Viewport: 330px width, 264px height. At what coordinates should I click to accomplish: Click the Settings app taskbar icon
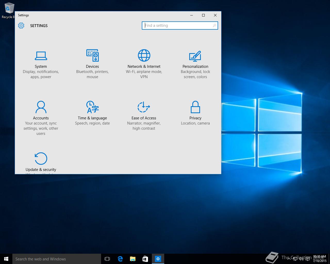coord(158,259)
